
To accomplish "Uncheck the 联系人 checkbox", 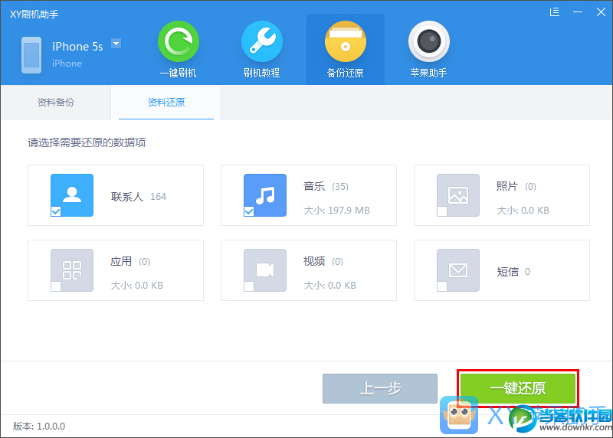I will (x=56, y=211).
